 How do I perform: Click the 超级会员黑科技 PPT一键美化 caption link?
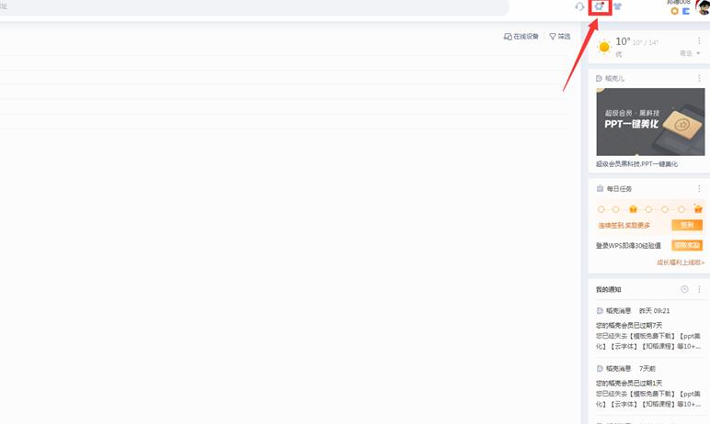click(x=636, y=164)
